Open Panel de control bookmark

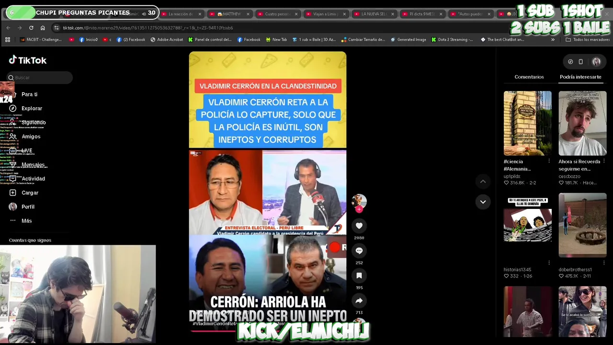(x=210, y=40)
